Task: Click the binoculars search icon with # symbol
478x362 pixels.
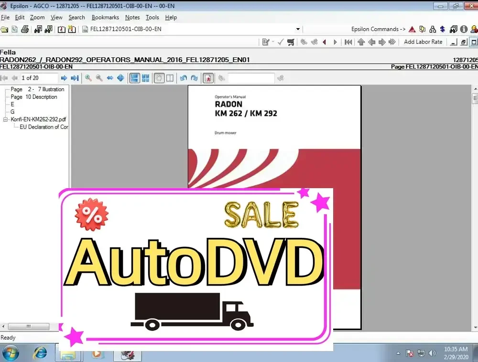Action: coord(38,29)
